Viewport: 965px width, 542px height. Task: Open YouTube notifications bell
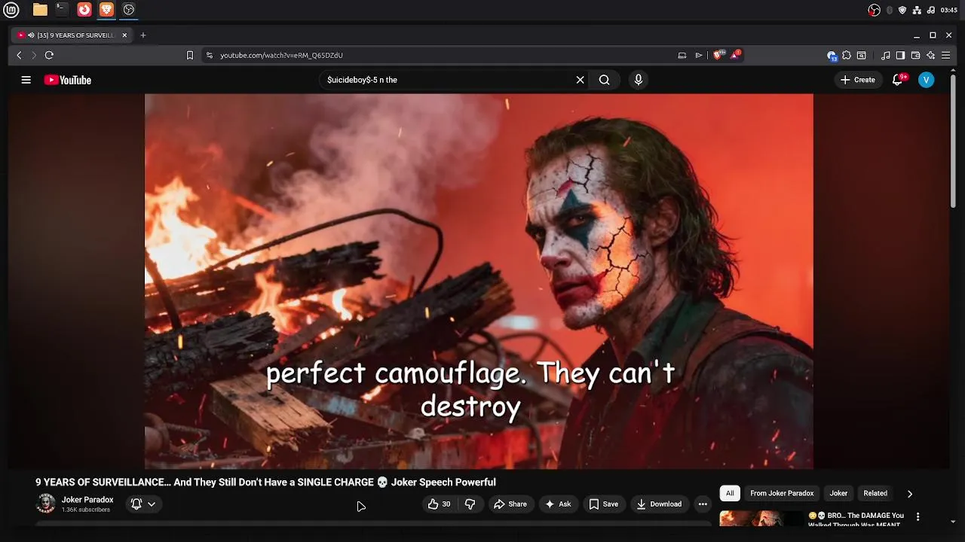[897, 80]
